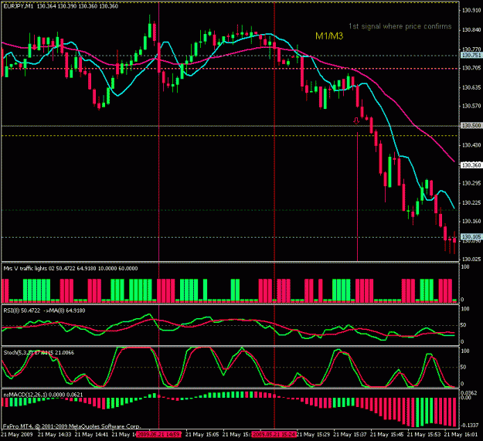This screenshot has height=441, width=483.
Task: Click the 130.910 price scale value
Action: point(471,11)
